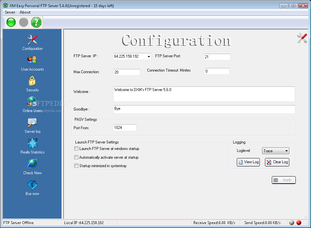311x228 pixels.
Task: Click the red status indicator in status bar
Action: pos(299,222)
